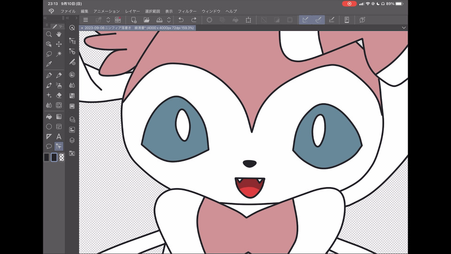Select the Hand move-view tool

pyautogui.click(x=59, y=34)
